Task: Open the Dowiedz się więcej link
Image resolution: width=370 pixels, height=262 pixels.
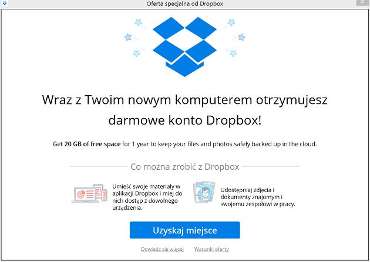Action: (162, 249)
